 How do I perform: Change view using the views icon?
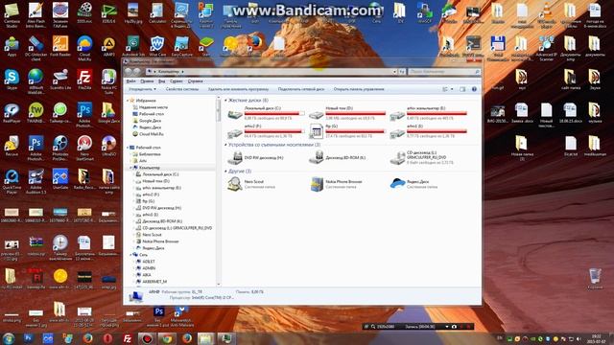tap(445, 89)
